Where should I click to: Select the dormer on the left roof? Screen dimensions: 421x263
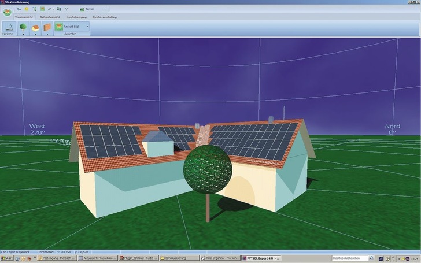point(158,143)
